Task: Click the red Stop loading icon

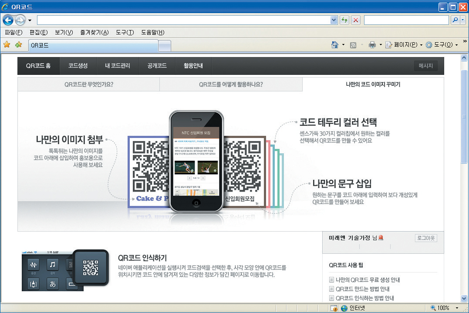Action: coord(356,20)
